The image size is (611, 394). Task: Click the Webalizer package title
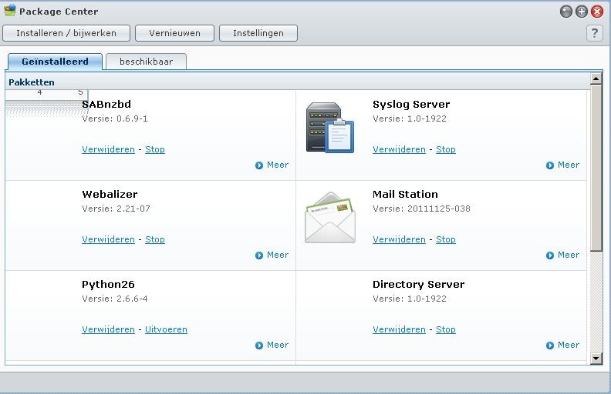(x=110, y=194)
